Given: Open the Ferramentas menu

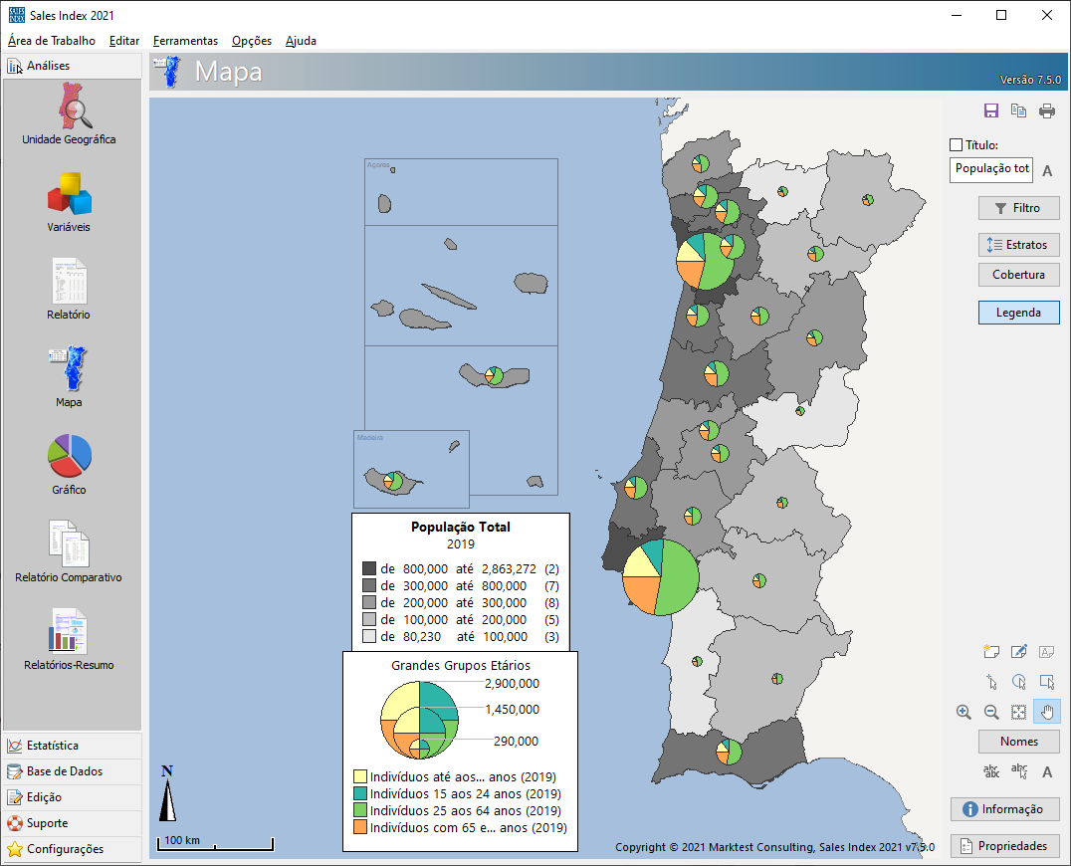Looking at the screenshot, I should click(x=185, y=41).
